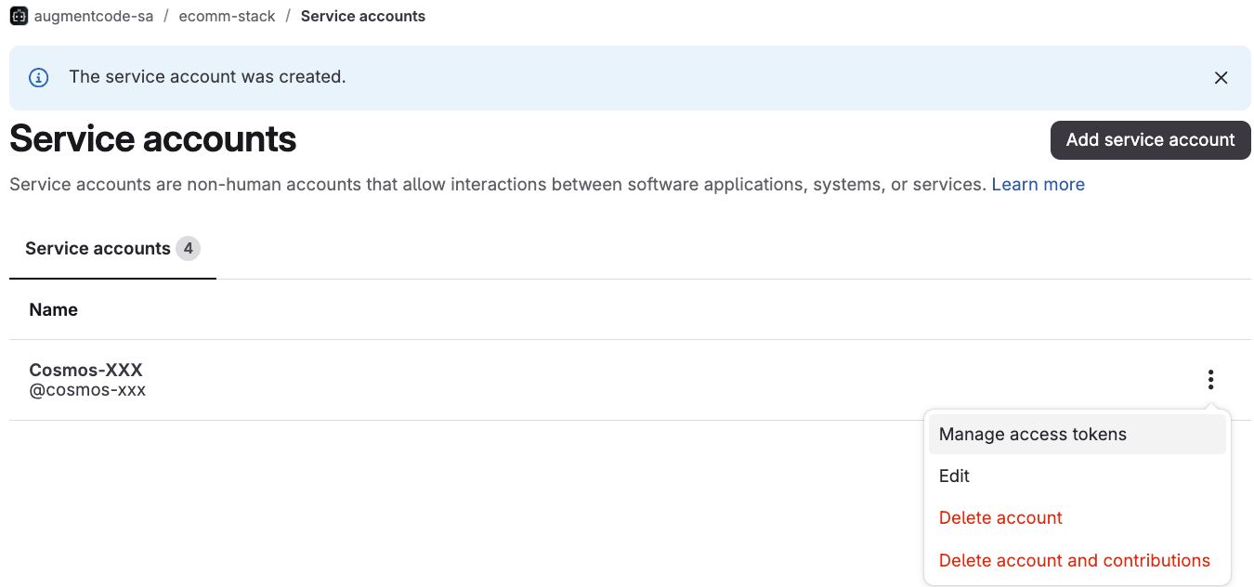The image size is (1254, 587).
Task: Click the blue info icon in the alert
Action: coord(39,78)
